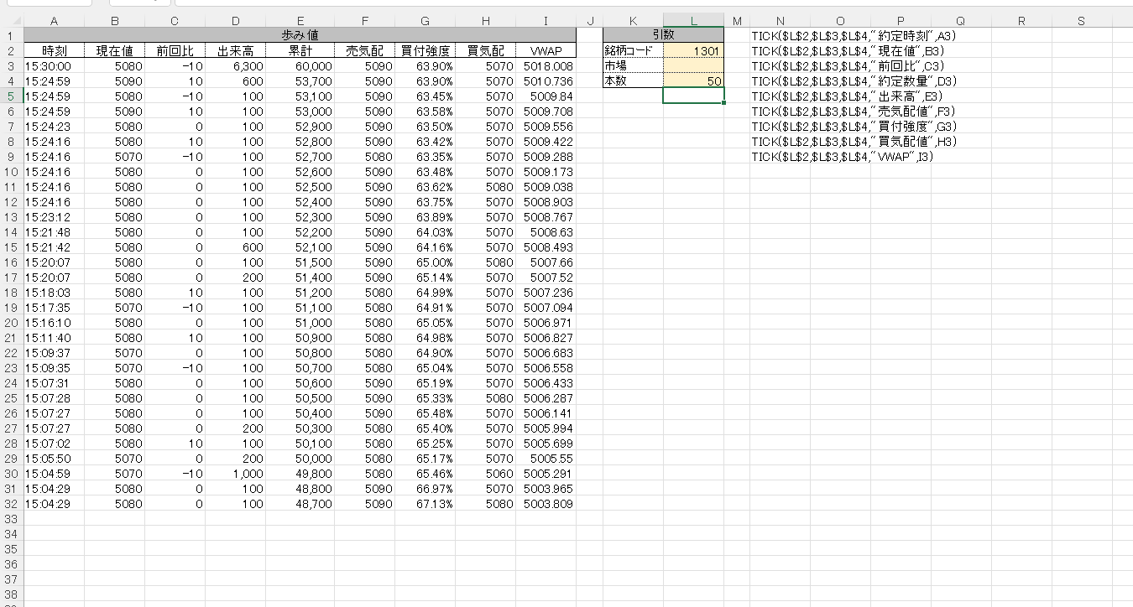Select the 銘柄コード label cell
Image resolution: width=1133 pixels, height=607 pixels.
point(633,51)
